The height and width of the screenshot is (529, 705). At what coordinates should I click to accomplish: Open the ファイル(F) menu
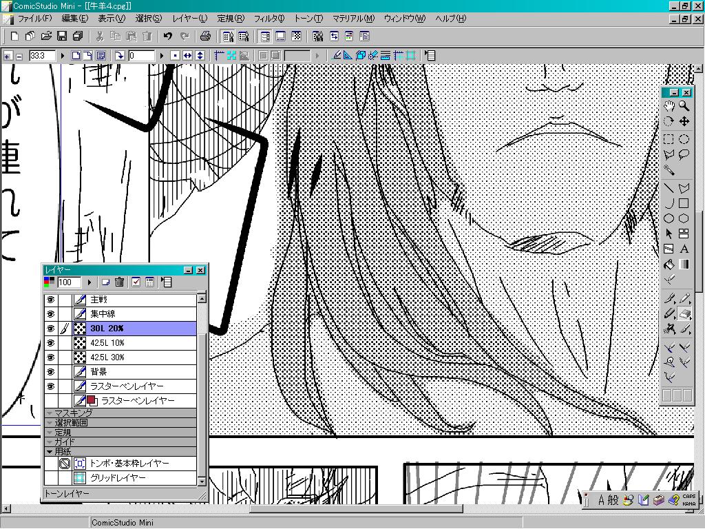point(34,19)
